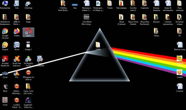Launch Google Chrome from the desktop

(5, 33)
